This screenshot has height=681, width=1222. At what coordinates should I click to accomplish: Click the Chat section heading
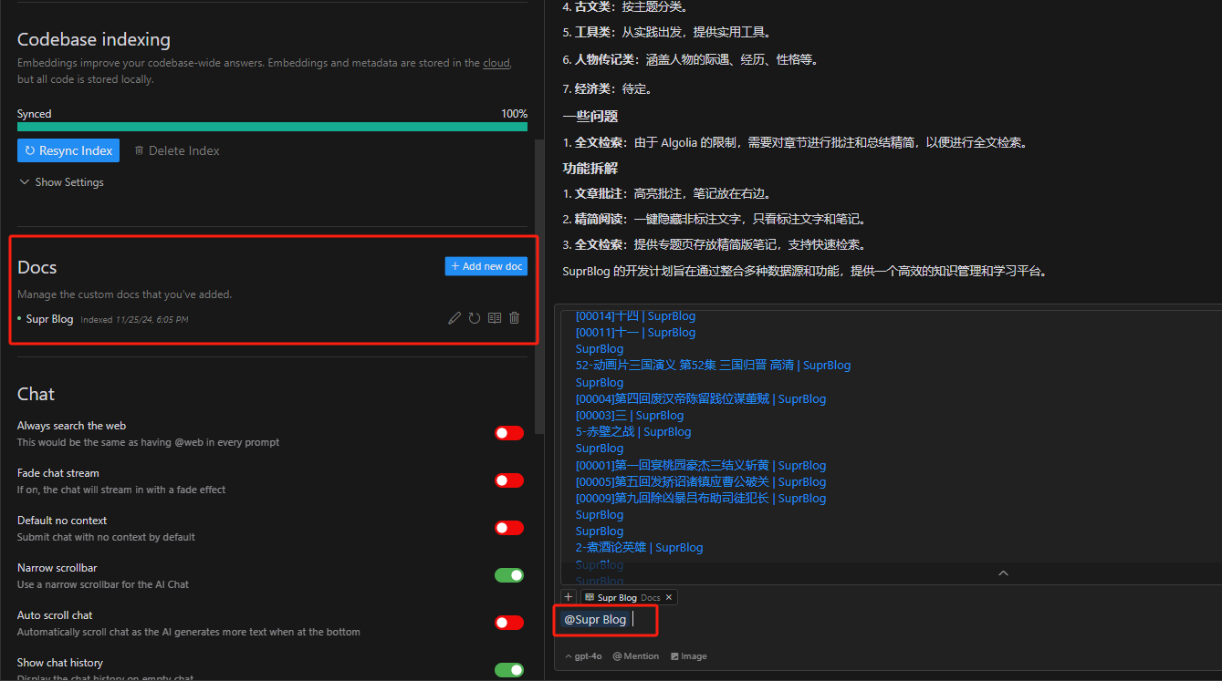pos(37,394)
